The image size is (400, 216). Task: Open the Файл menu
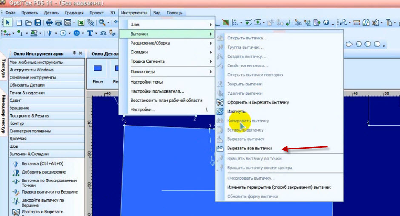10,13
